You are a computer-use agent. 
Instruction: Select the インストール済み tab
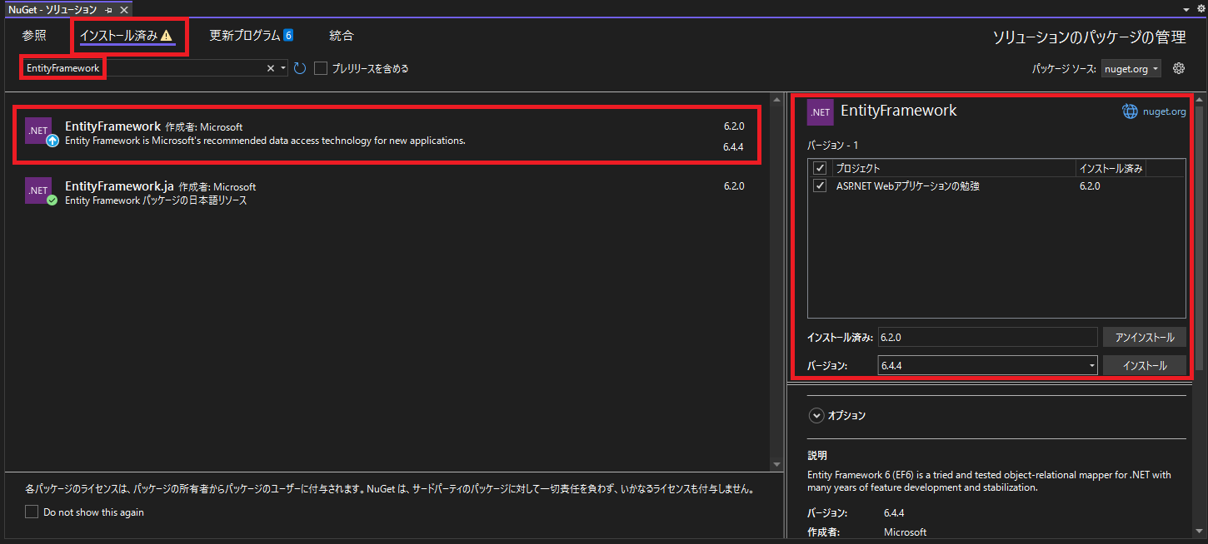[x=126, y=36]
